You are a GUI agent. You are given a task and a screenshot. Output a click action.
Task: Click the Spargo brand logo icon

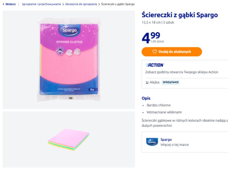[x=152, y=142]
